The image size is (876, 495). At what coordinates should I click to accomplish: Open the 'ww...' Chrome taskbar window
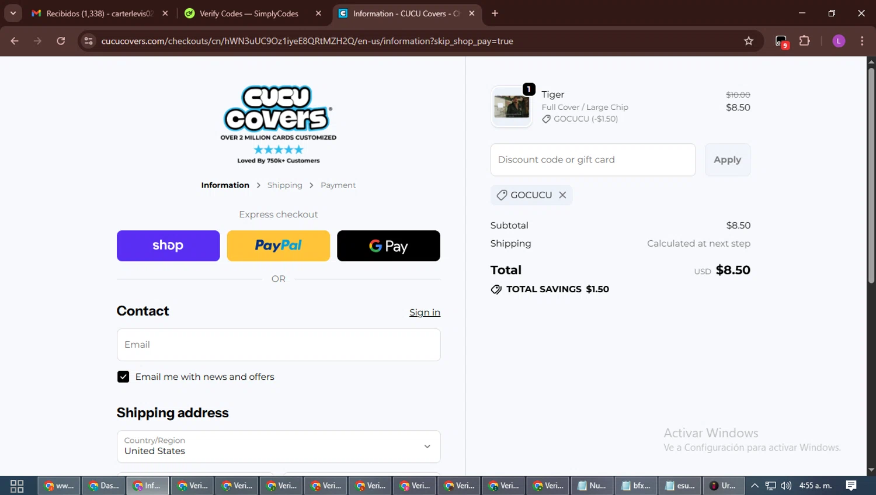[60, 486]
